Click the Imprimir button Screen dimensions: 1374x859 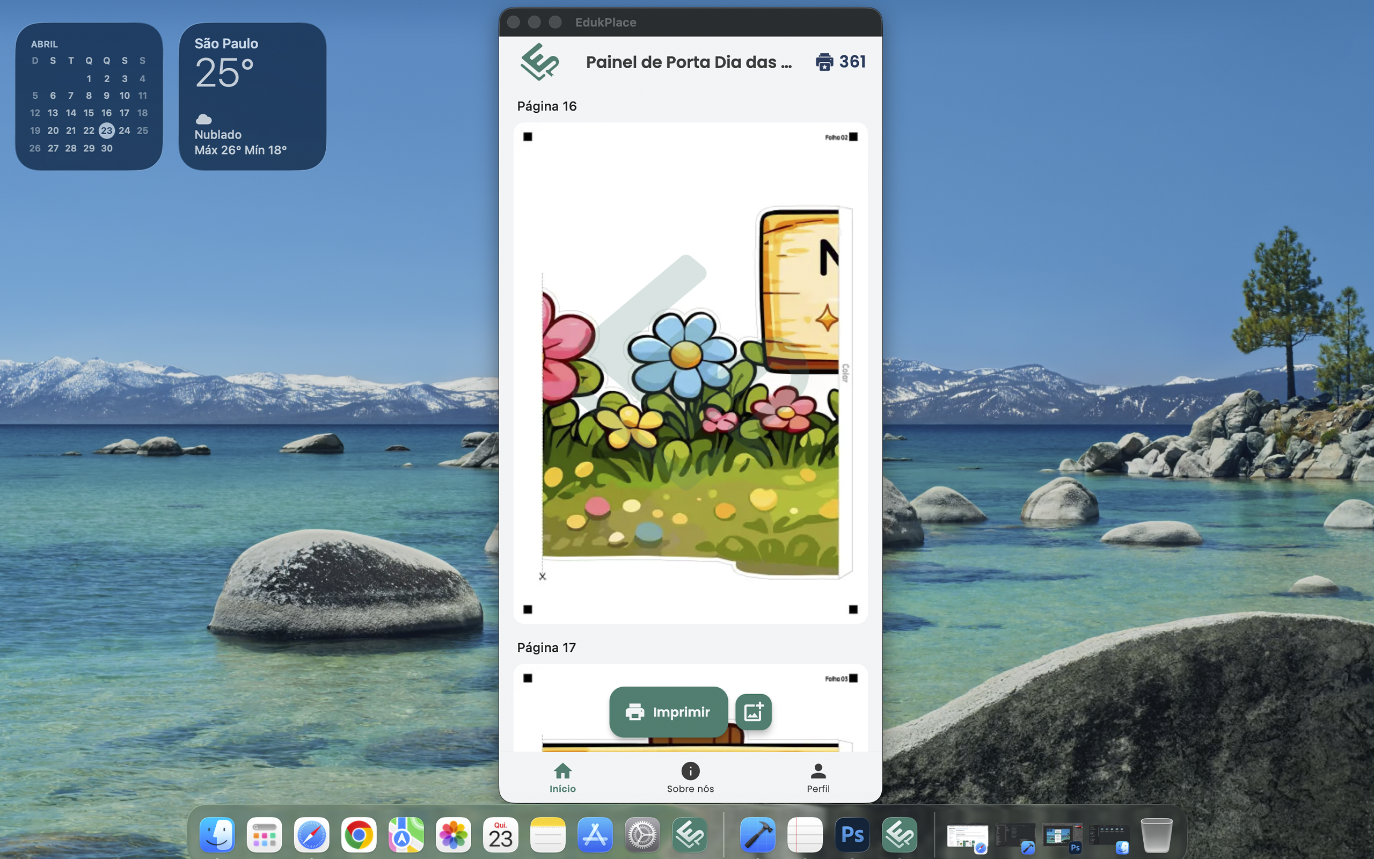(x=668, y=711)
